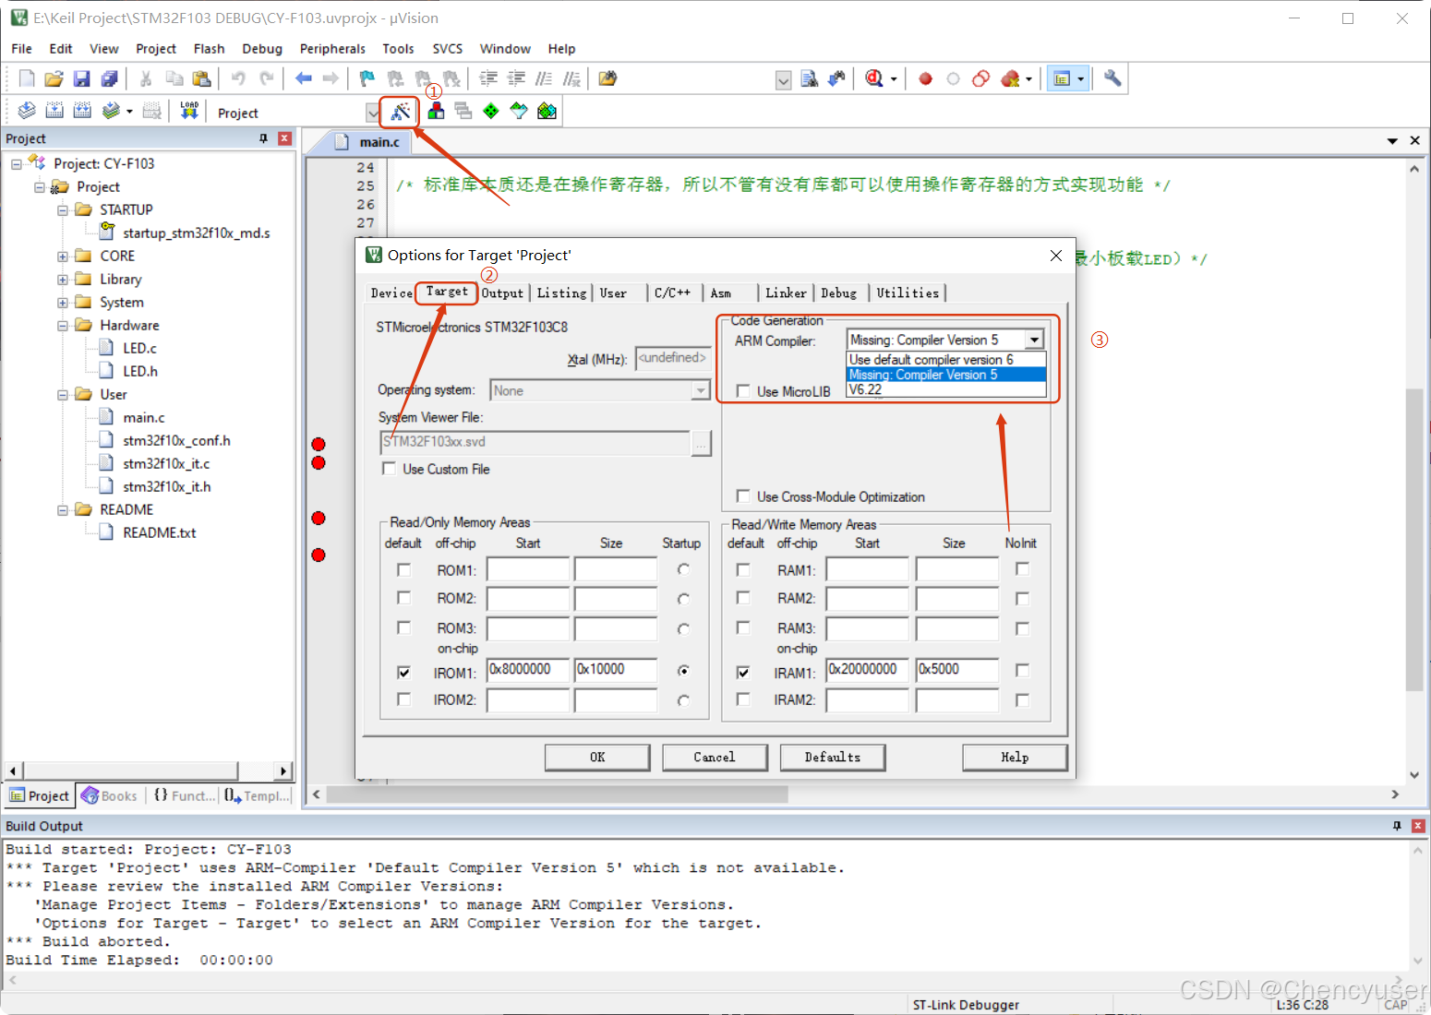Insert a bookmark using the flag icon
The image size is (1431, 1015).
(367, 78)
